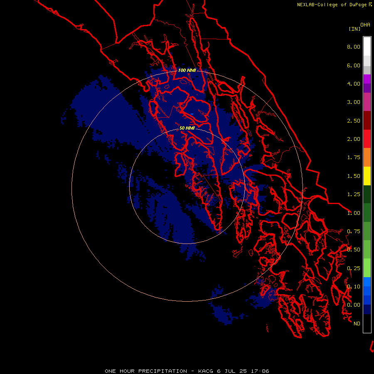Select the ND legend label
The width and height of the screenshot is (374, 374).
(x=357, y=324)
